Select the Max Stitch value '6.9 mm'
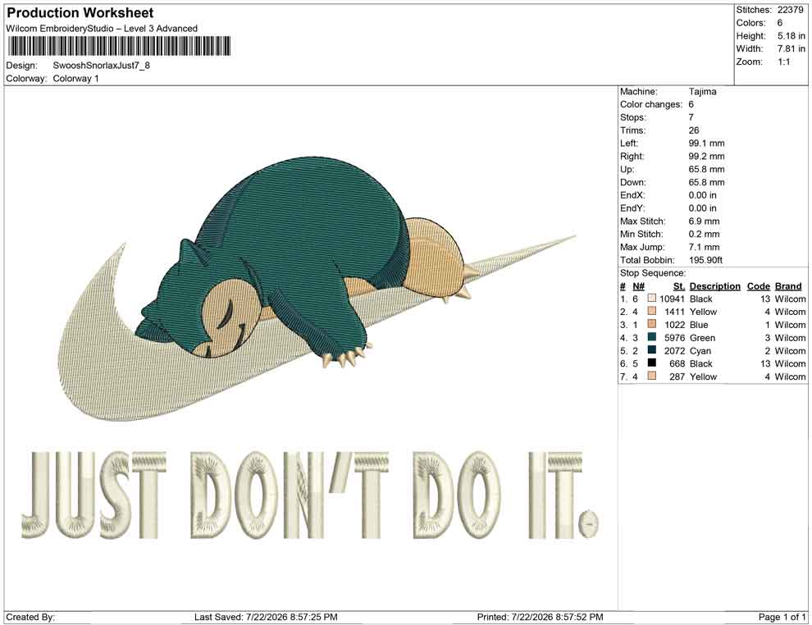The image size is (812, 625). tap(705, 221)
